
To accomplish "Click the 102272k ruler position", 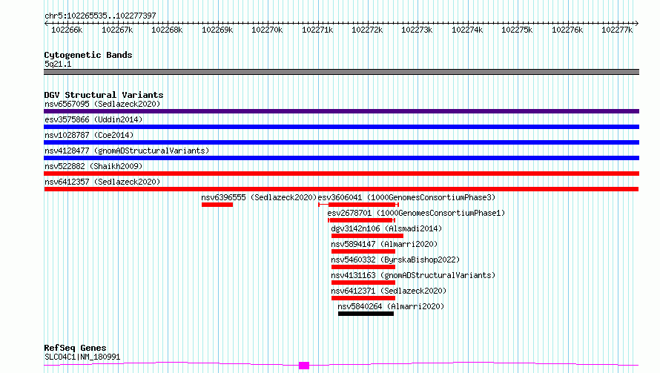I will pyautogui.click(x=368, y=30).
